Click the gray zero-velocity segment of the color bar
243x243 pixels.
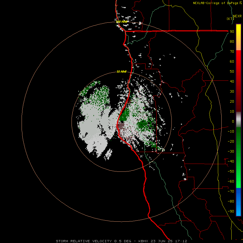point(238,120)
